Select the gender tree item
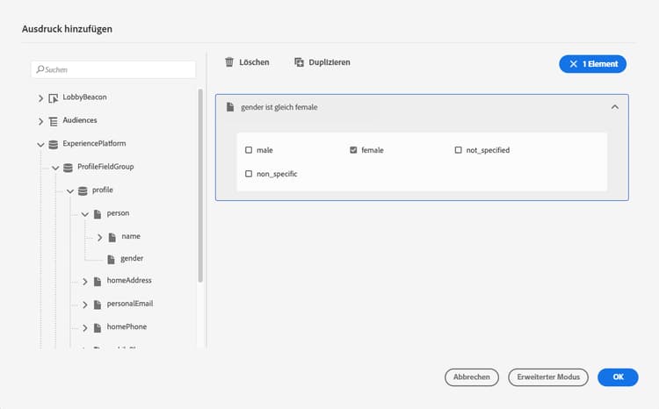Viewport: 659px width, 409px height. (132, 258)
